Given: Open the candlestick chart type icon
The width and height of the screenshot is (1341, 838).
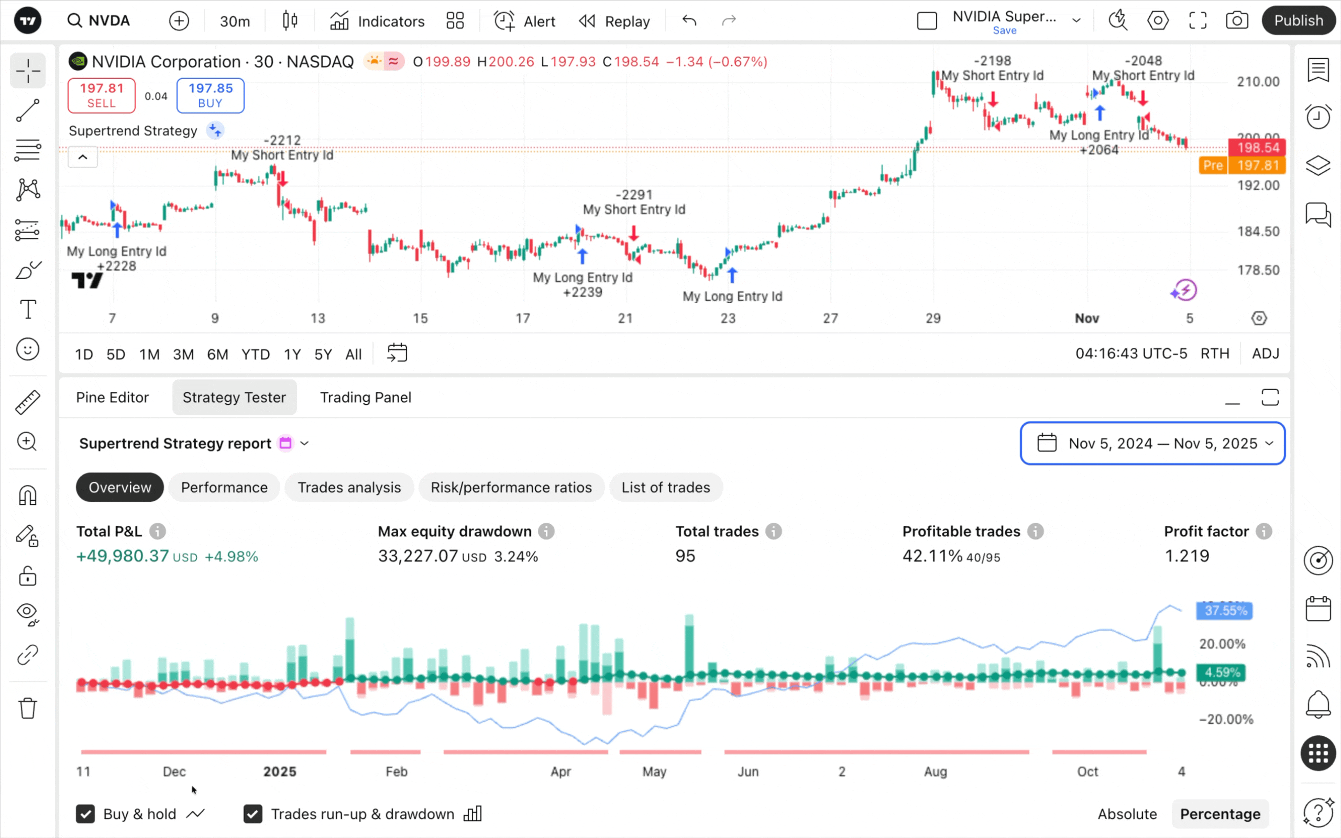Looking at the screenshot, I should (x=290, y=21).
